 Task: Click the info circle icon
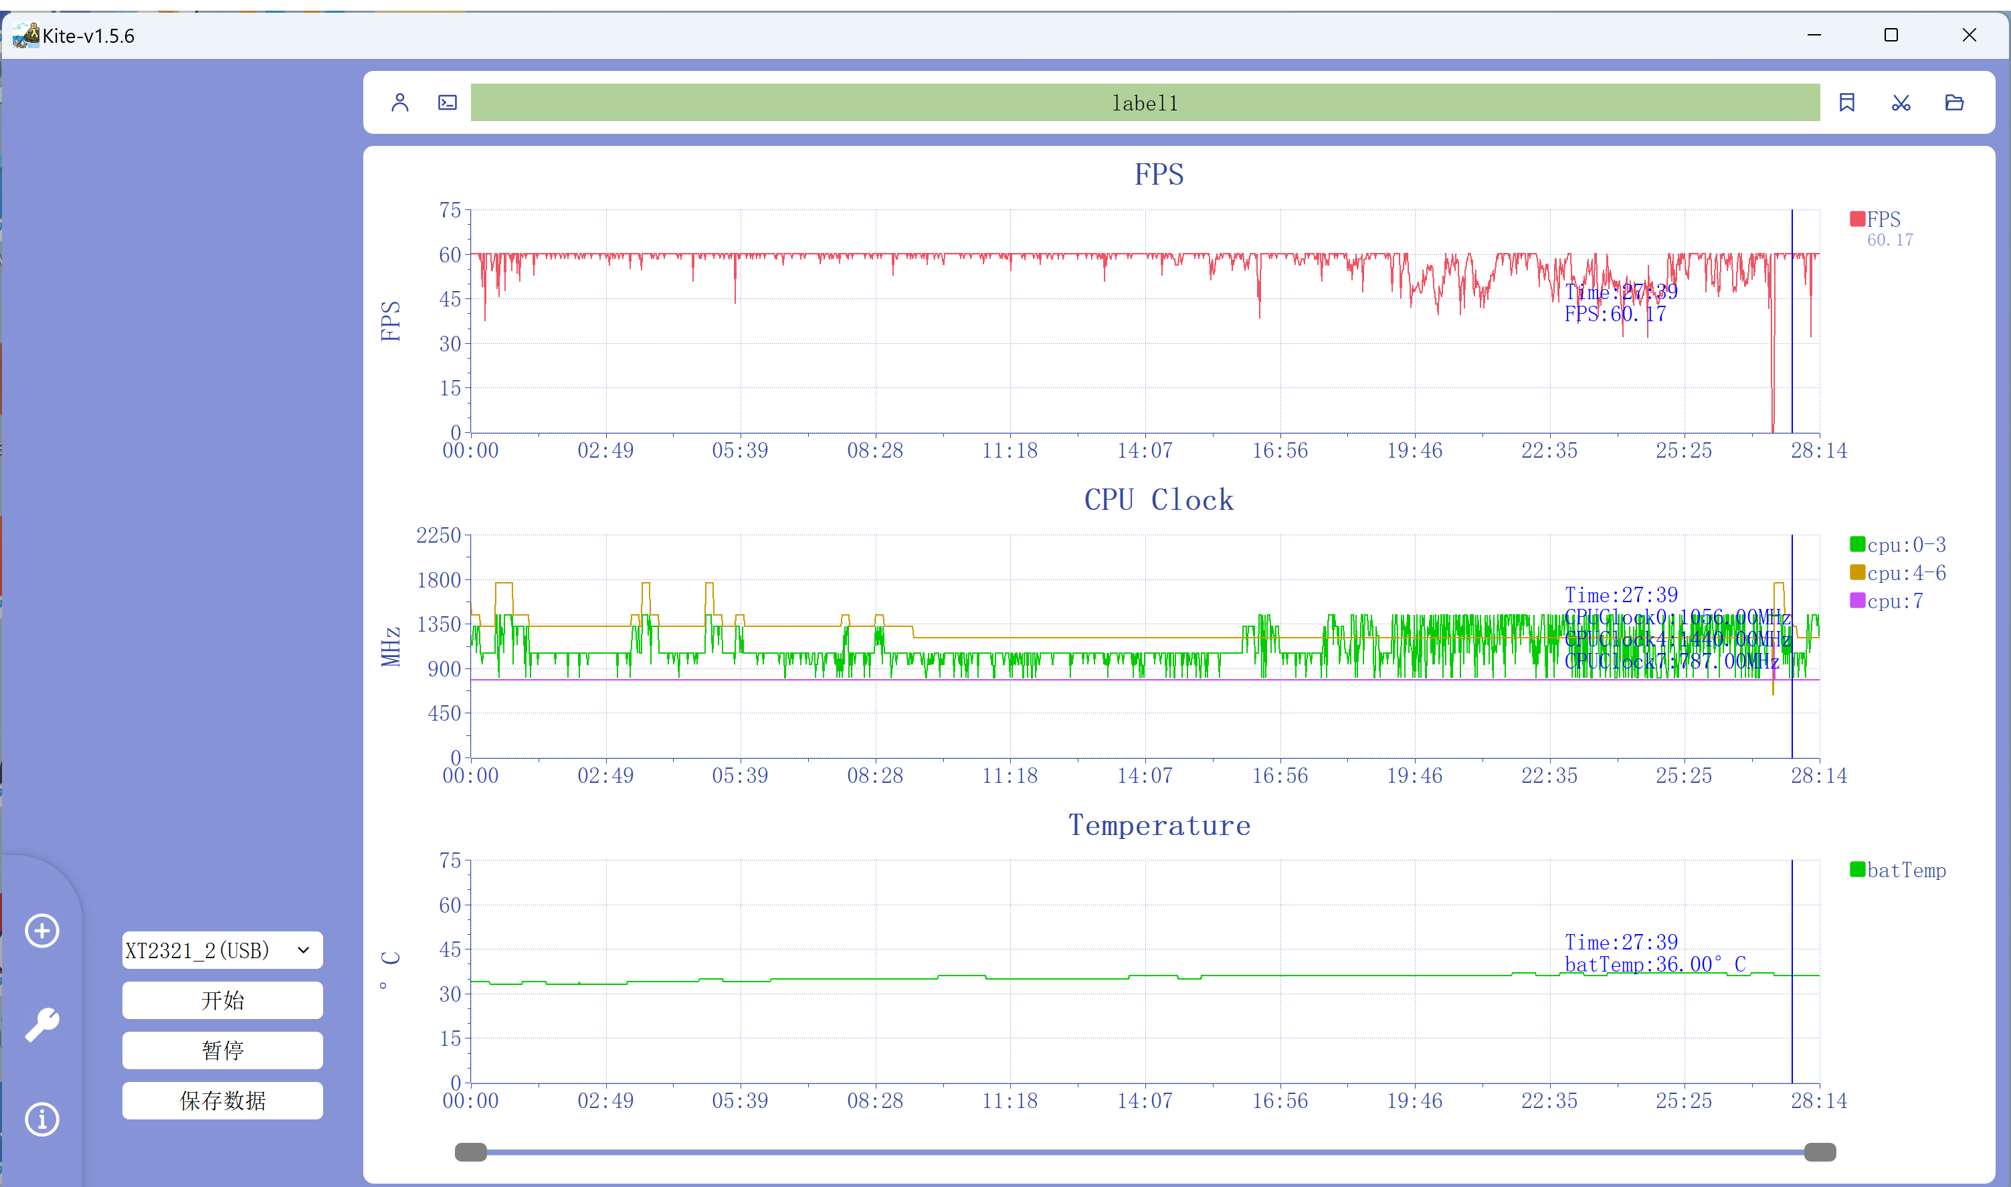[41, 1119]
